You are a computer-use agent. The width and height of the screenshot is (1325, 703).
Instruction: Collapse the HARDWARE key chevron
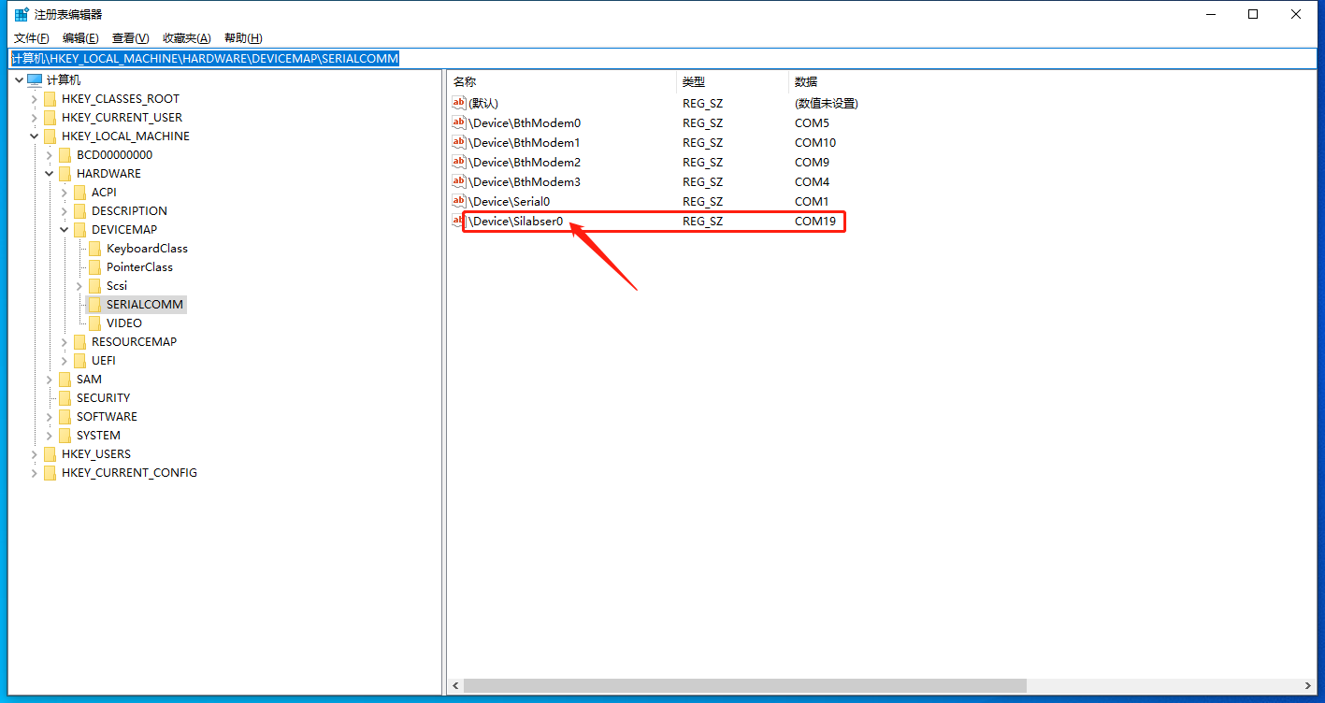50,174
